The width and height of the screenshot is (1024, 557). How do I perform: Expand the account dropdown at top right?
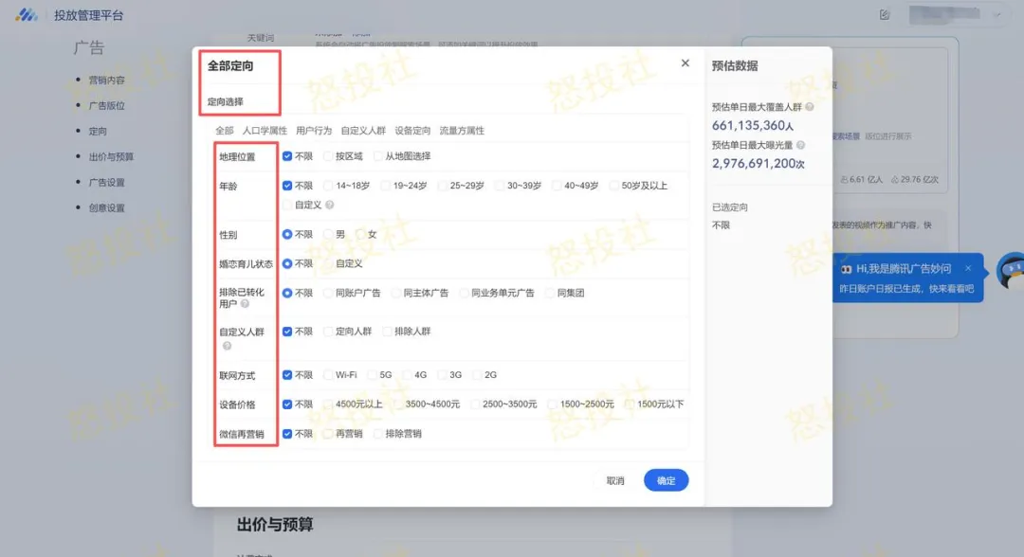coord(996,14)
